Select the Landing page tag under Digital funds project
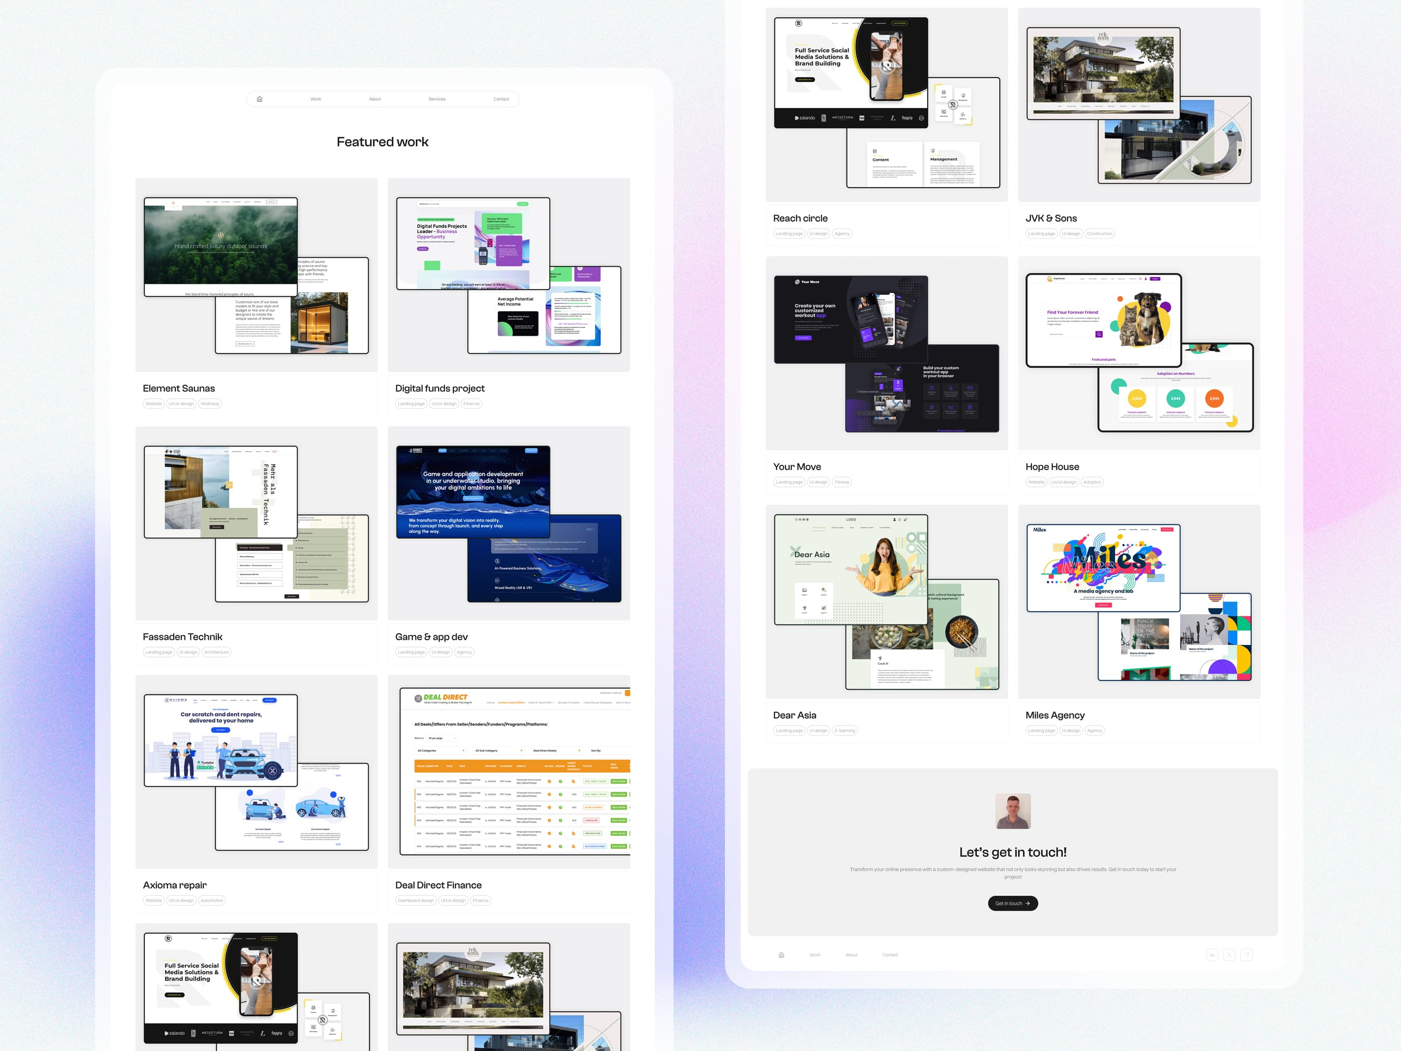1401x1051 pixels. (x=411, y=403)
